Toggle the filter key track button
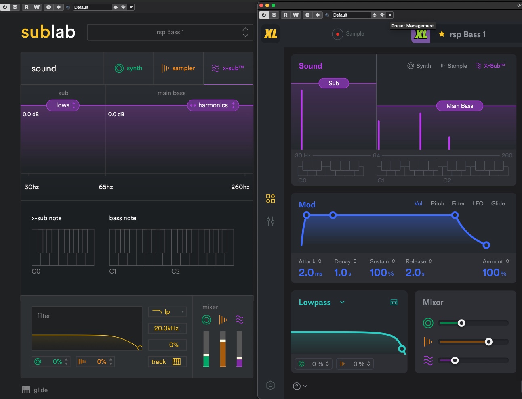522x399 pixels. click(x=167, y=361)
